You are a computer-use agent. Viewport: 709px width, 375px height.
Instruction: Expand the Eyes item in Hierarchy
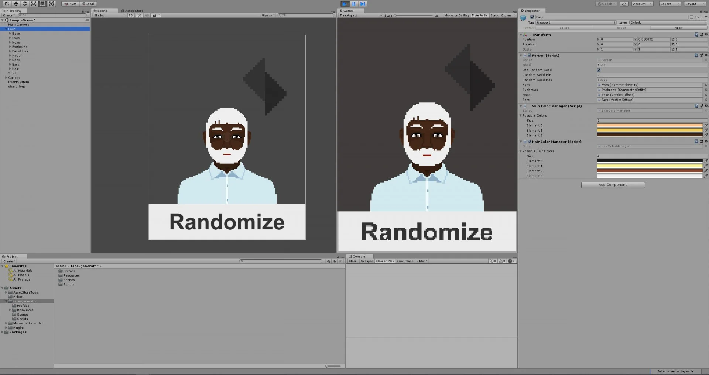[x=10, y=38]
